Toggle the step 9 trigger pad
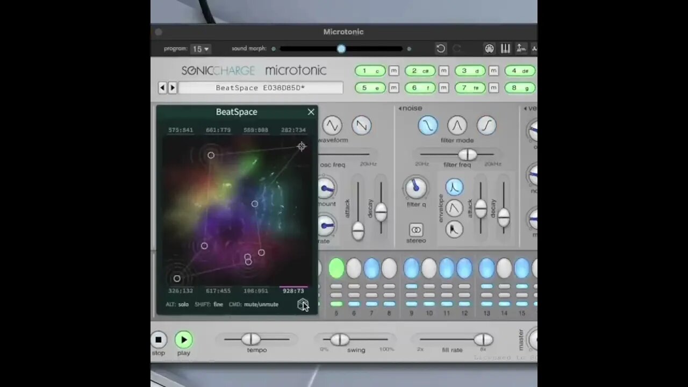688x387 pixels. pyautogui.click(x=411, y=268)
